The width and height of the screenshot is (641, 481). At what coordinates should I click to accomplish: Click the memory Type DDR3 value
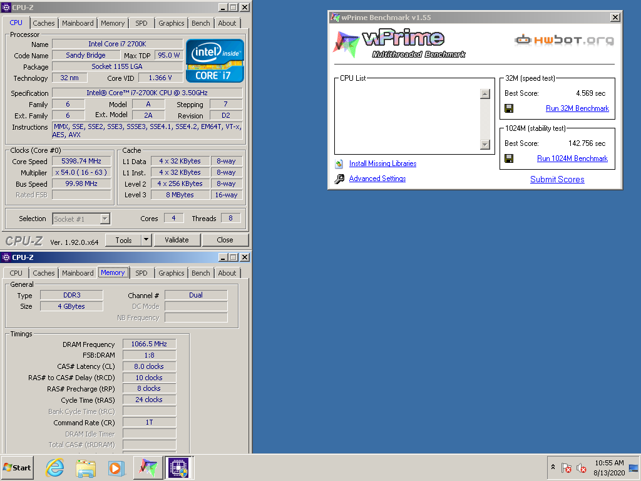coord(71,296)
